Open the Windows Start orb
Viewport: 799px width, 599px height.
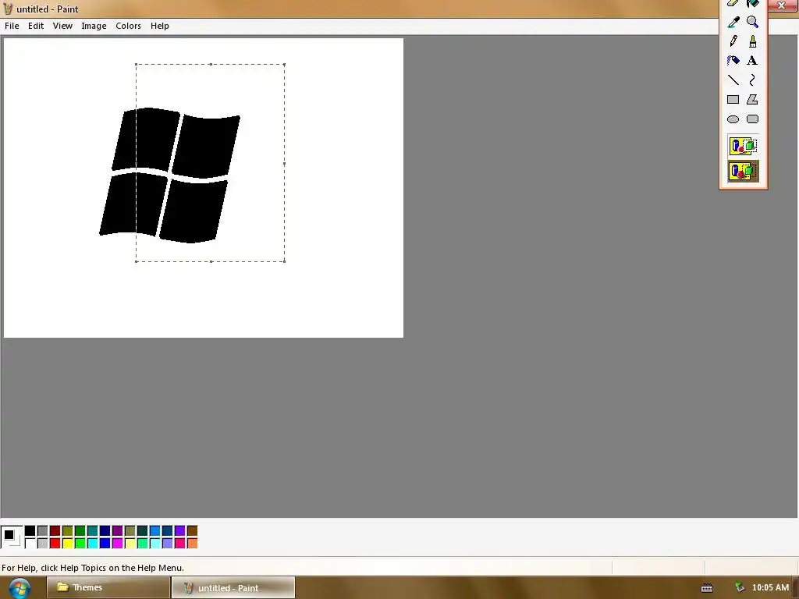[x=20, y=588]
